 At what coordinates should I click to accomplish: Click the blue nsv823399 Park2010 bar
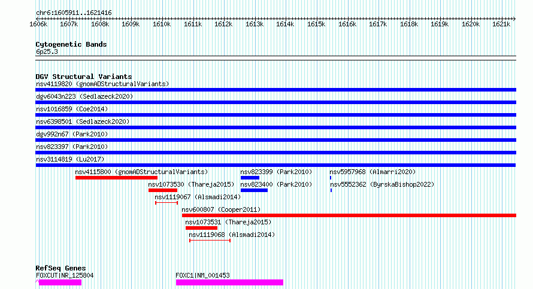[x=250, y=178]
